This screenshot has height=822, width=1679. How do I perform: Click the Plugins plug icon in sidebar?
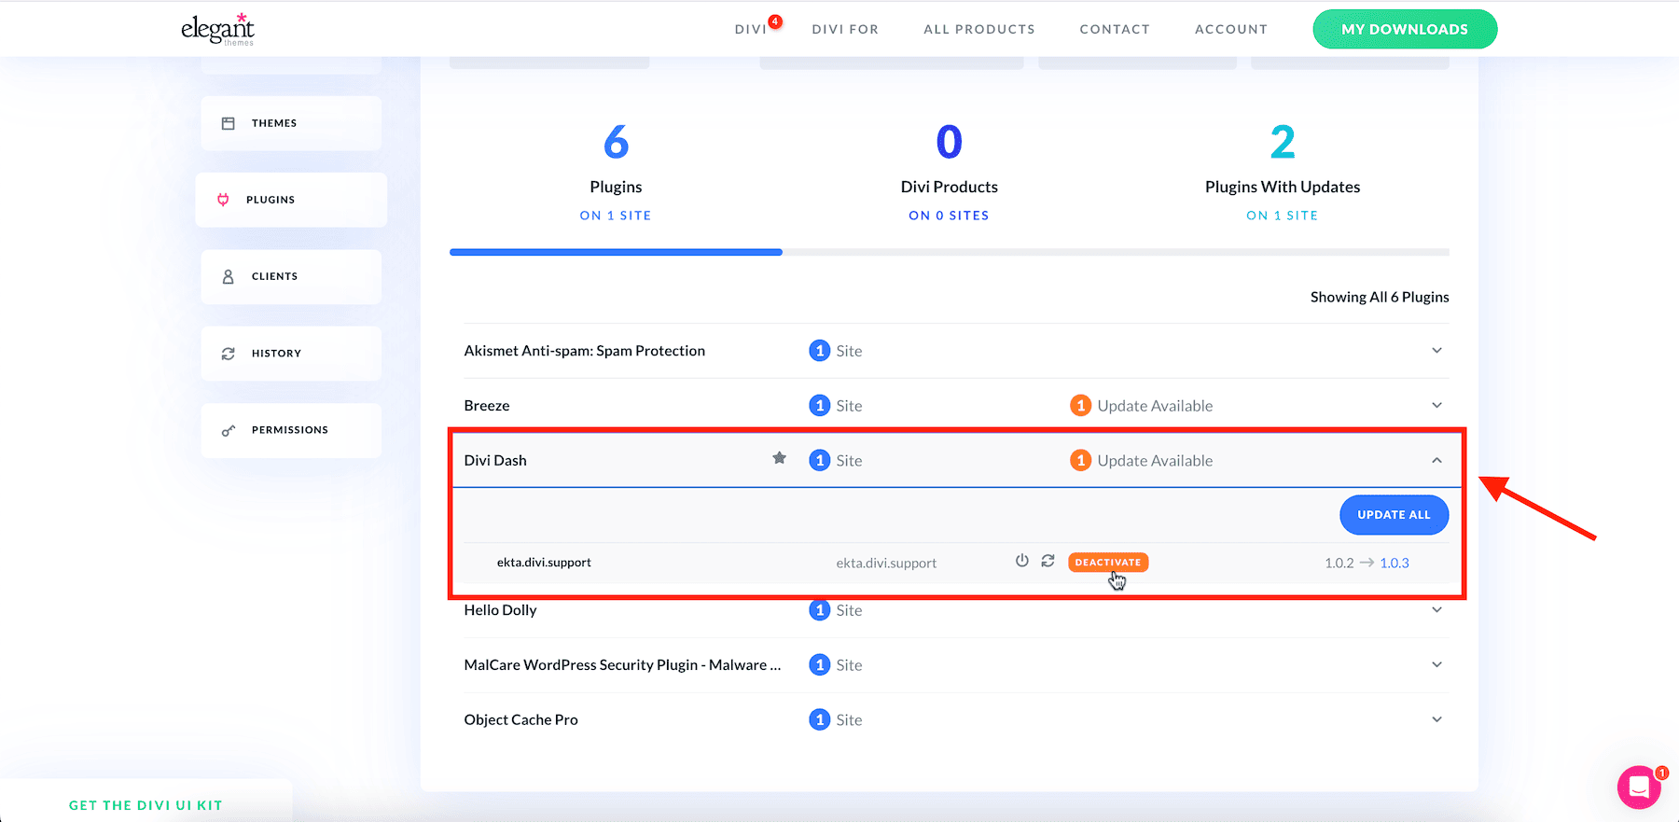[223, 200]
